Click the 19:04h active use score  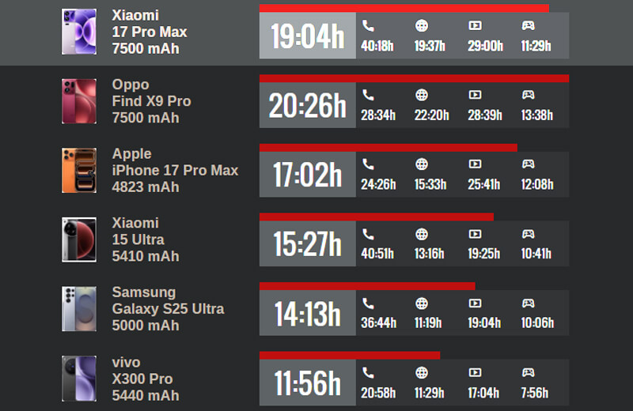coord(307,36)
